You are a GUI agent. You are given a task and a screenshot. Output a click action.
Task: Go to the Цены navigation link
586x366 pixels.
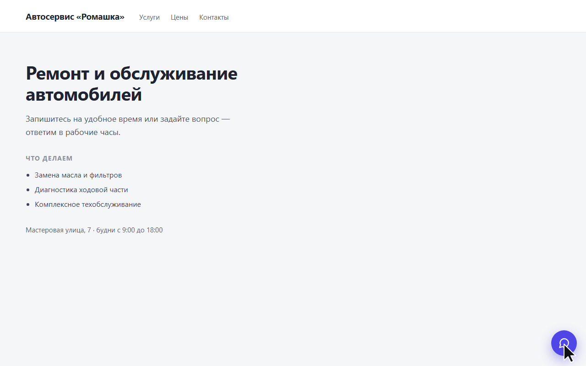(179, 17)
